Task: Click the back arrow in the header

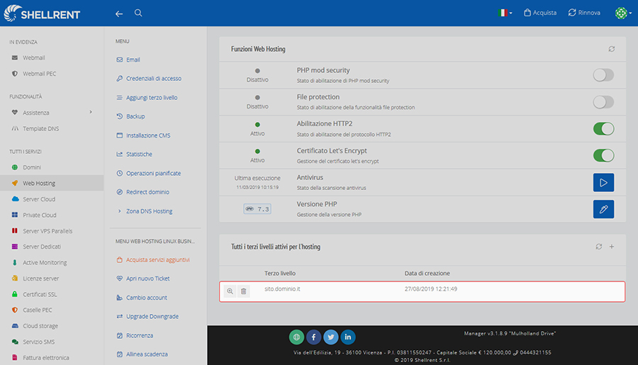Action: pos(119,13)
